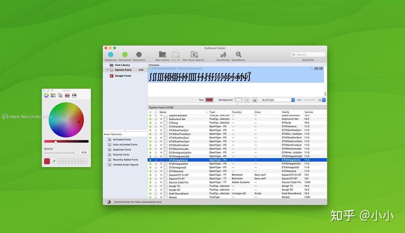Click the camera snapshot icon in preview header
The image size is (405, 233).
tap(316, 69)
